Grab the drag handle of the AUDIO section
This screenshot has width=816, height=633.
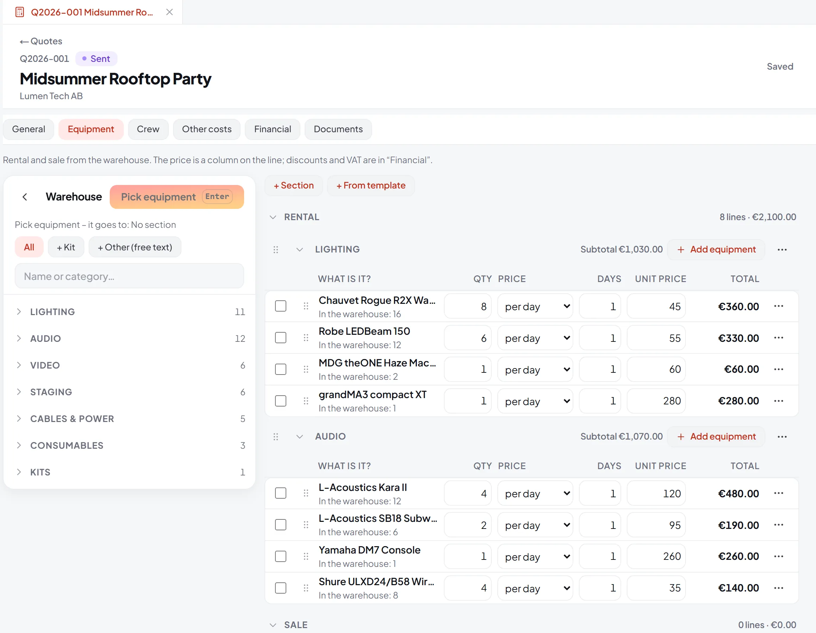[x=276, y=437]
